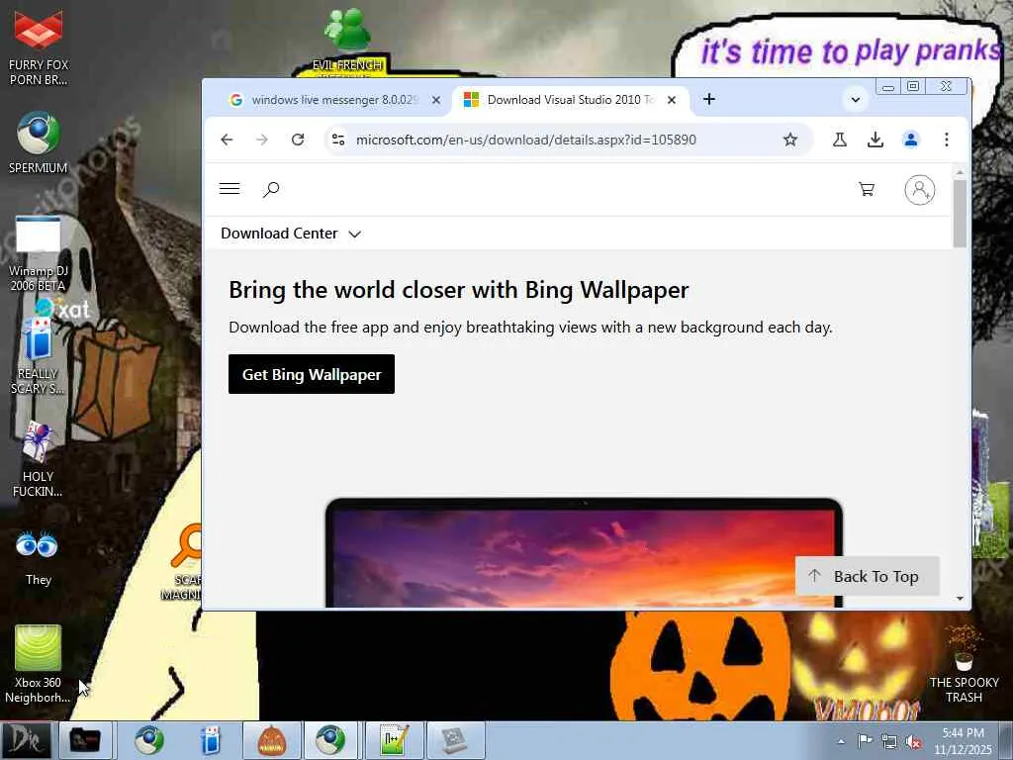Open the Die start button

click(26, 740)
